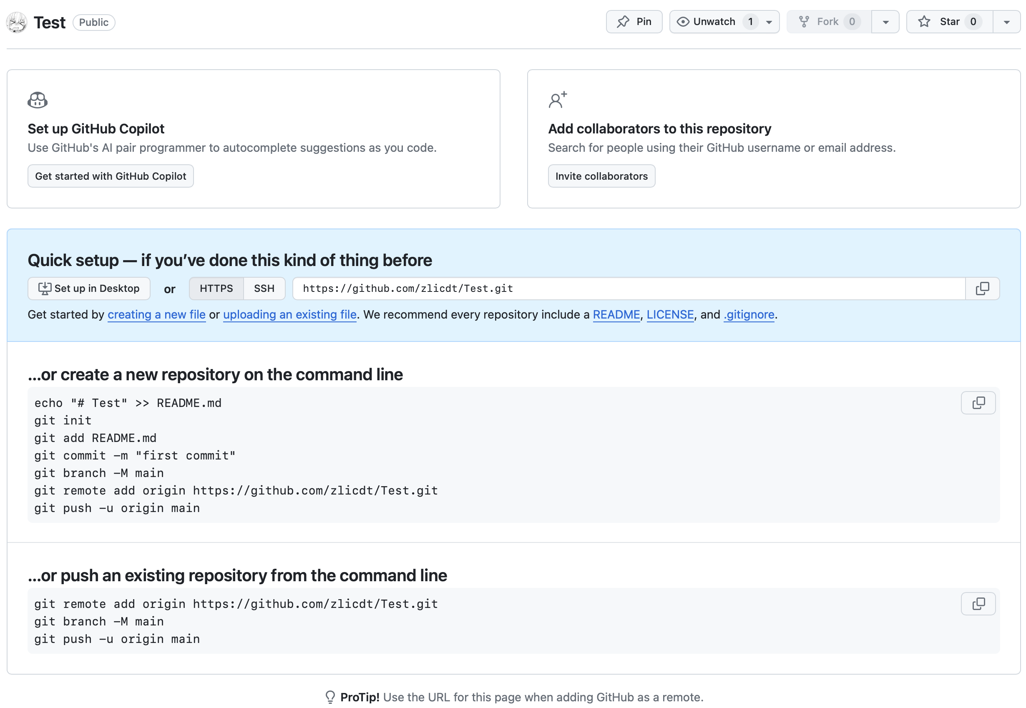Click the add collaborator person icon
Screen dimensions: 1026x708
click(x=557, y=100)
